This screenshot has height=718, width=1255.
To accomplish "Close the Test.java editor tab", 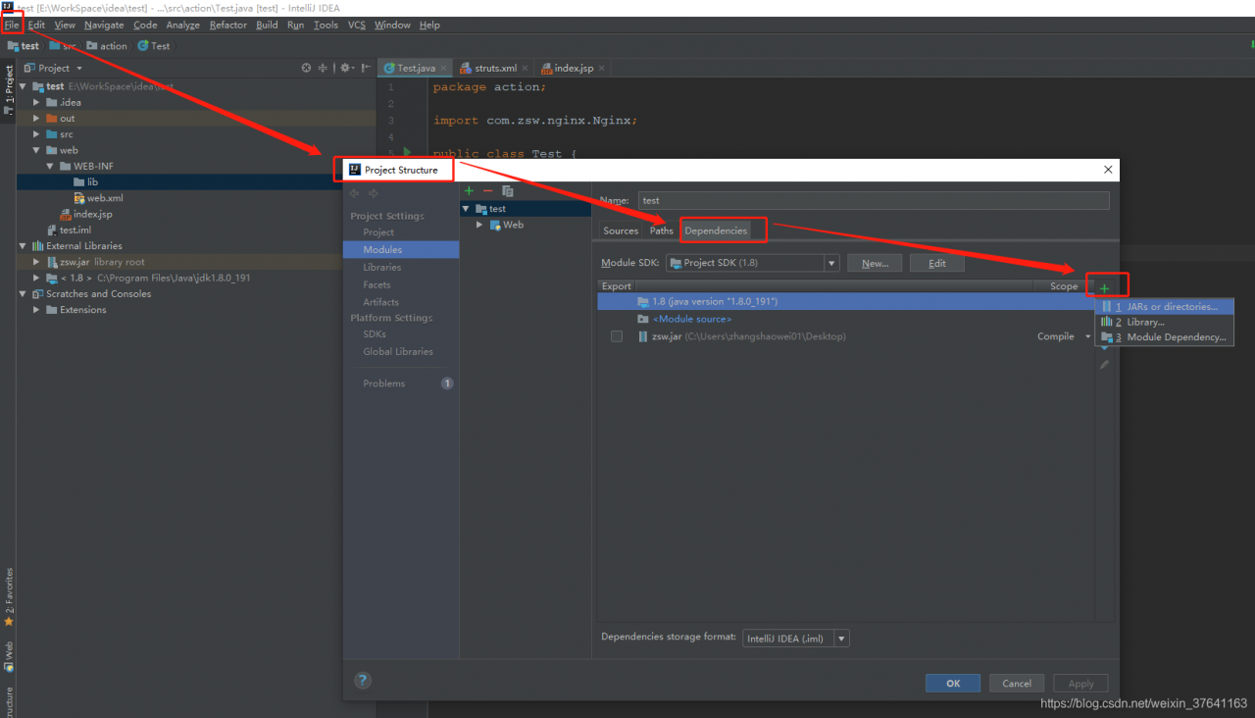I will pos(444,69).
